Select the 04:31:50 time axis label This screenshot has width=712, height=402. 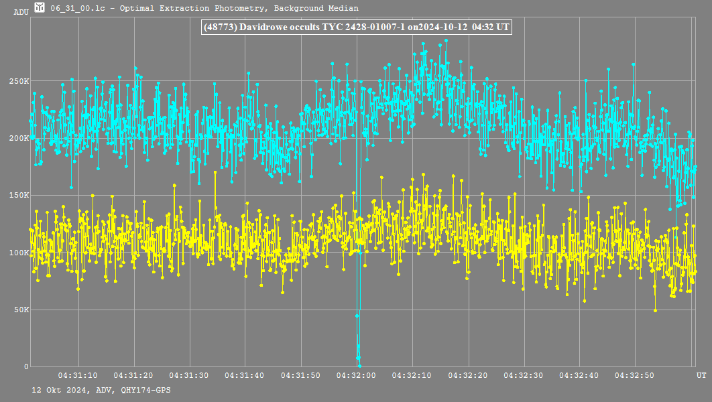300,376
